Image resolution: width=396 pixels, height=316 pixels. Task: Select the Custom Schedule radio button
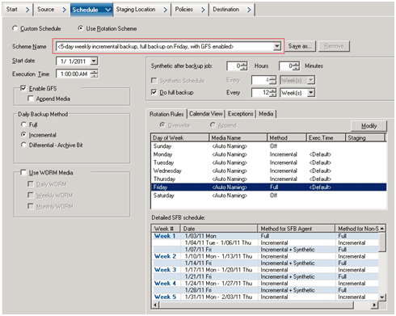pyautogui.click(x=15, y=28)
